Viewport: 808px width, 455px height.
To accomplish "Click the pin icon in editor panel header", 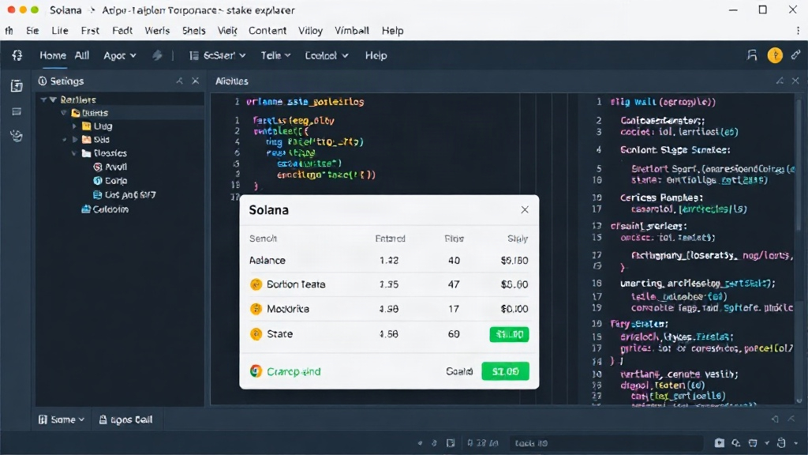I will pyautogui.click(x=780, y=81).
